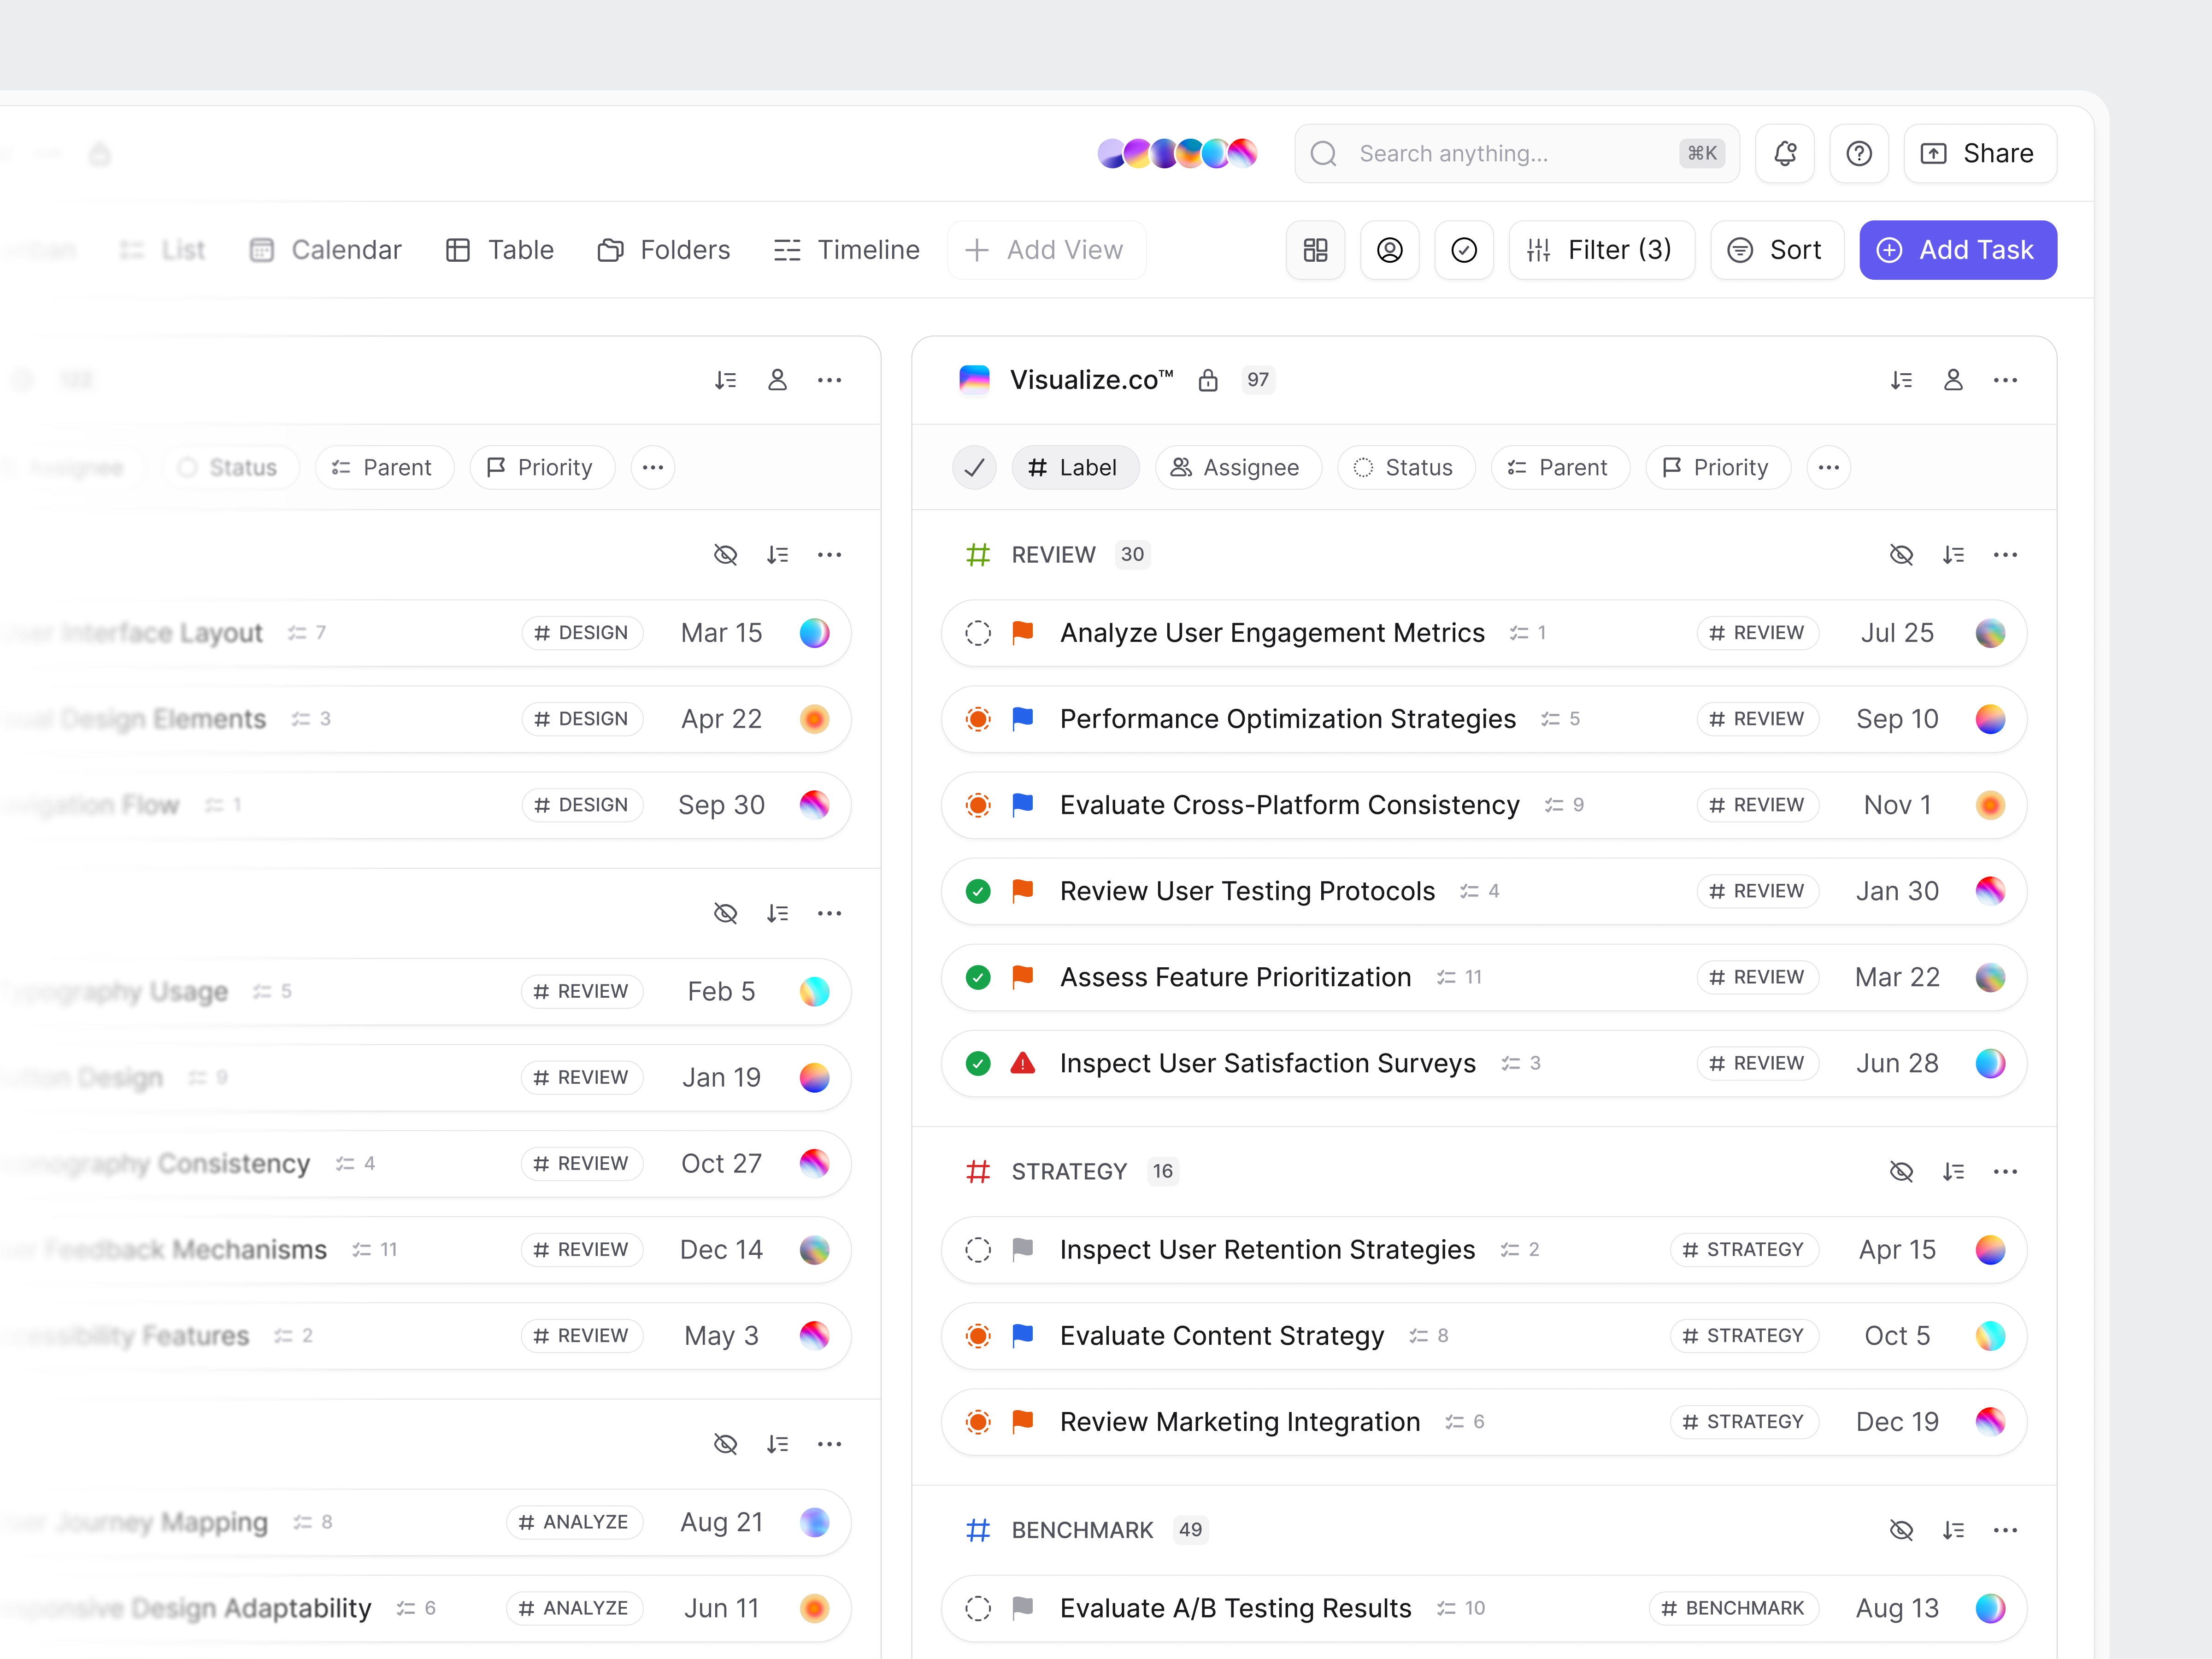
Task: Click the Add Task button
Action: click(1957, 250)
